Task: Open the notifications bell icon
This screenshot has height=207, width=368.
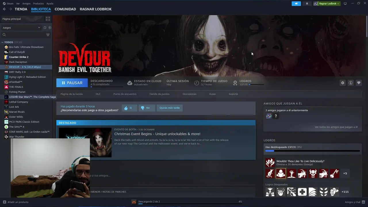Action: [x=307, y=3]
